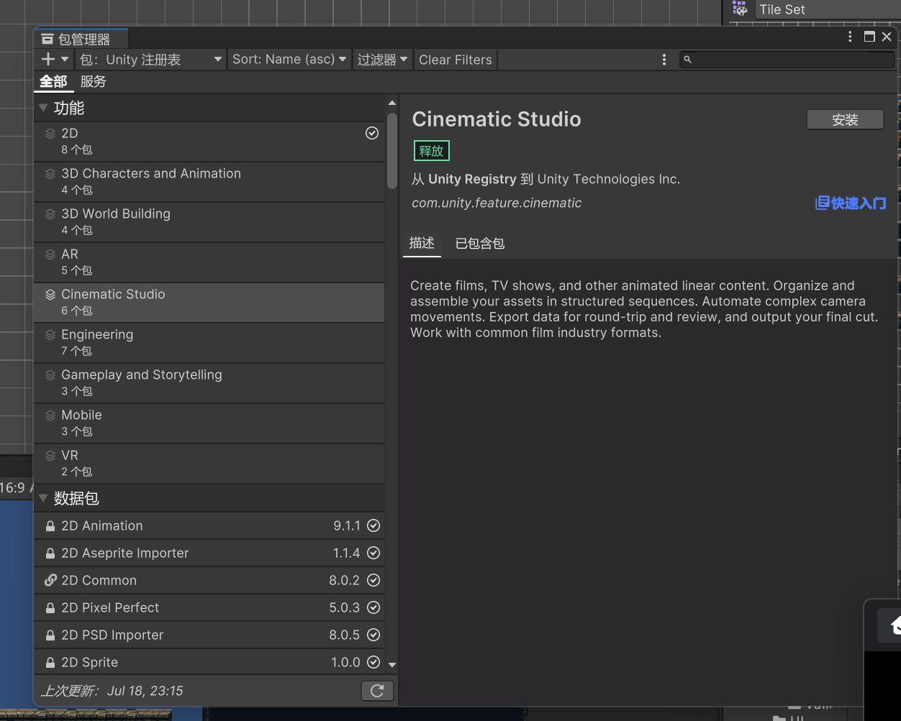
Task: Click the layers icon beside 3D World Building
Action: [50, 213]
